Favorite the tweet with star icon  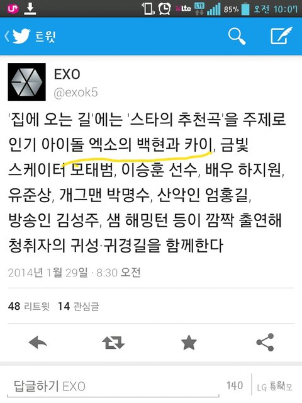point(189,343)
